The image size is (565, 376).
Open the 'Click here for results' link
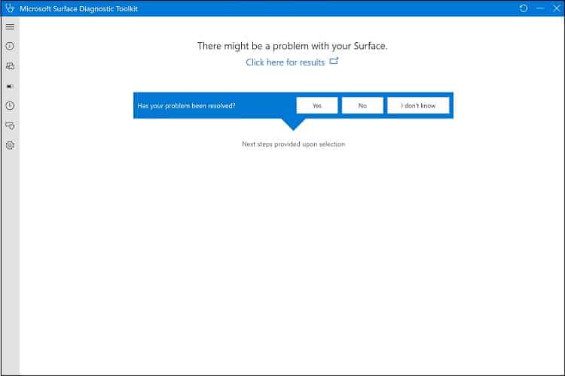coord(285,62)
